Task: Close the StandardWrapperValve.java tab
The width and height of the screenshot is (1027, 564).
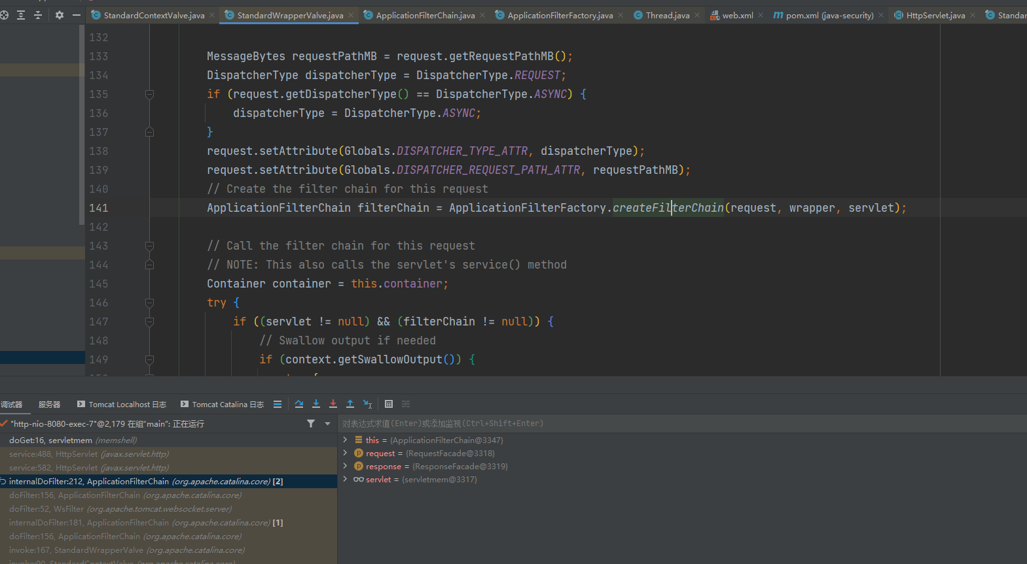Action: tap(351, 15)
